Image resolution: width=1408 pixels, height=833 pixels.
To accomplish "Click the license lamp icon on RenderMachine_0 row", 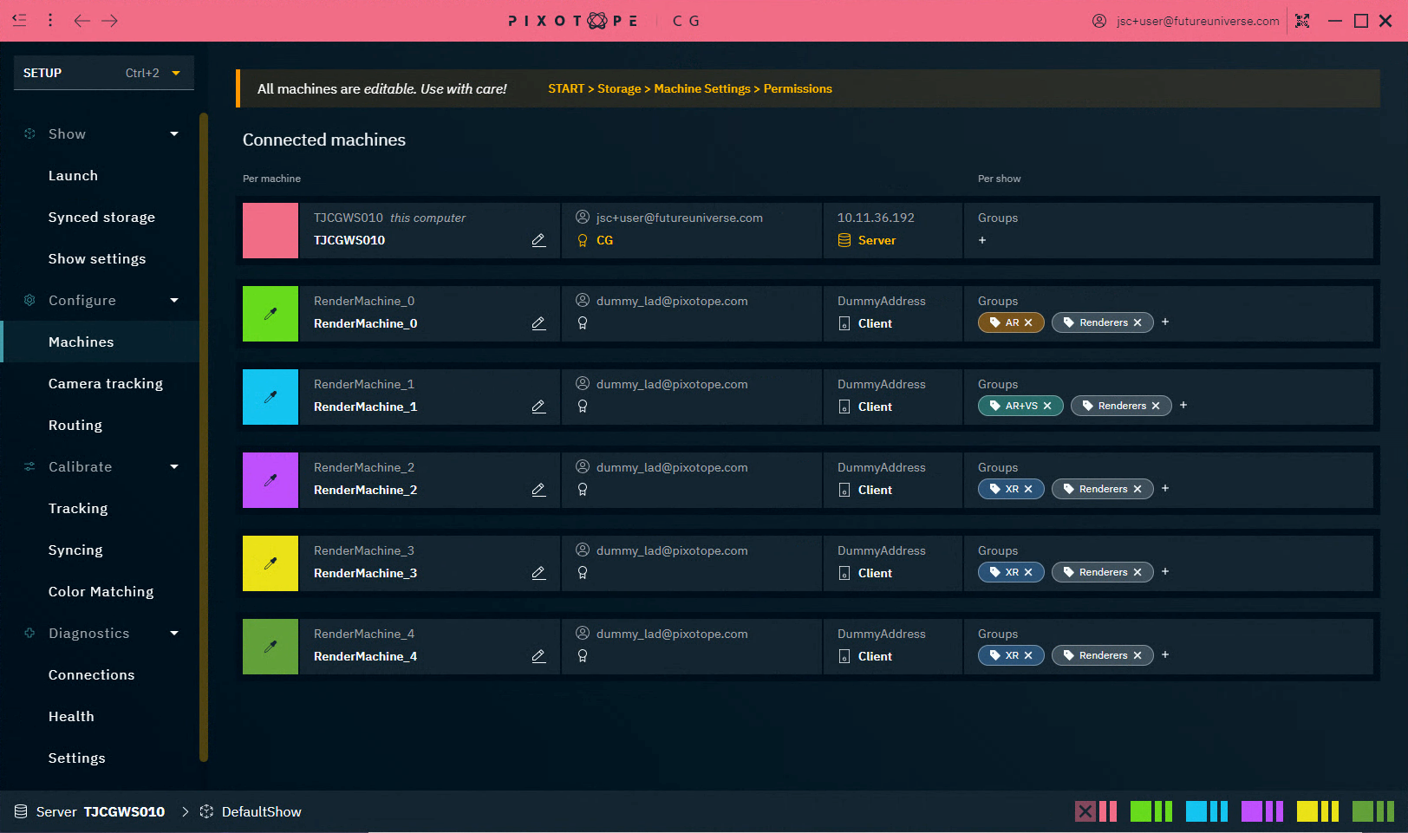I will coord(583,322).
